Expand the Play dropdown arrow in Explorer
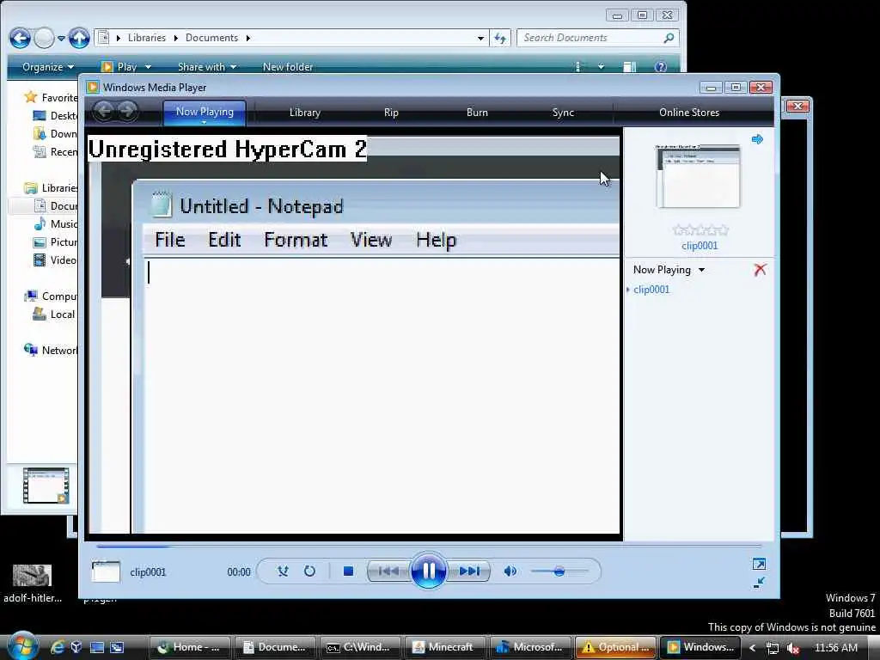 click(x=148, y=67)
